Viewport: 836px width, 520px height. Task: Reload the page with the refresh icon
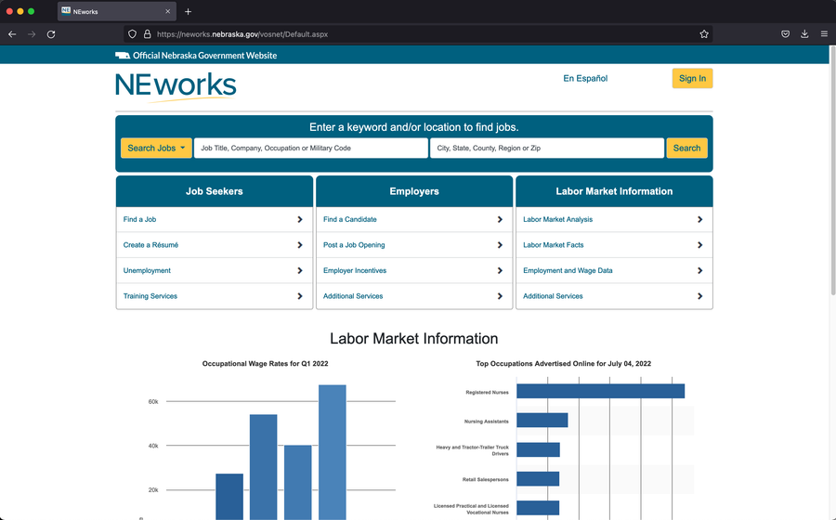(x=51, y=34)
